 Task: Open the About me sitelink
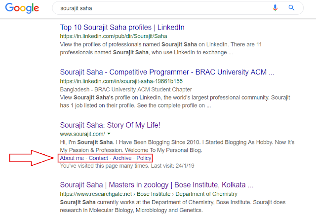click(x=72, y=158)
